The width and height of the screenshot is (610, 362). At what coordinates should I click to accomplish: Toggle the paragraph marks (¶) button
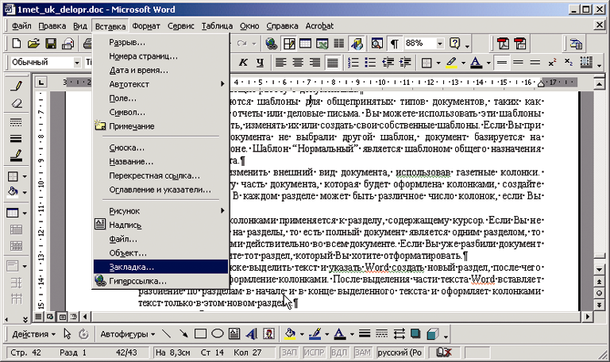pos(395,43)
